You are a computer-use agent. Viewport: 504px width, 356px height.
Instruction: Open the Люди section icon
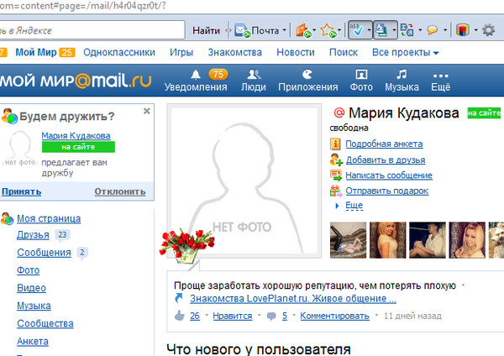tap(254, 81)
